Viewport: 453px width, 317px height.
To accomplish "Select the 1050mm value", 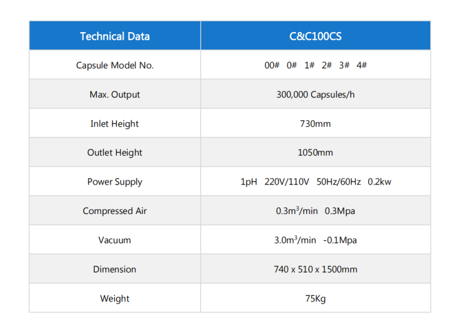I will 315,152.
